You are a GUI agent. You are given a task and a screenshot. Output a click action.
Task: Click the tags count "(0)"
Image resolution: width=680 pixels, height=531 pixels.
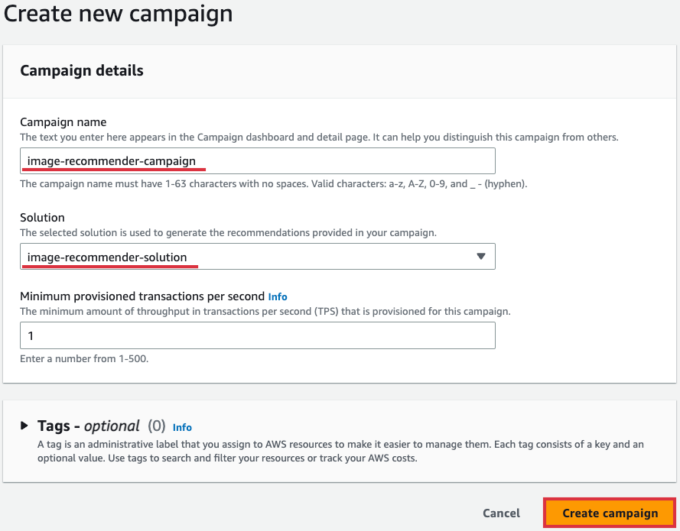(x=157, y=426)
